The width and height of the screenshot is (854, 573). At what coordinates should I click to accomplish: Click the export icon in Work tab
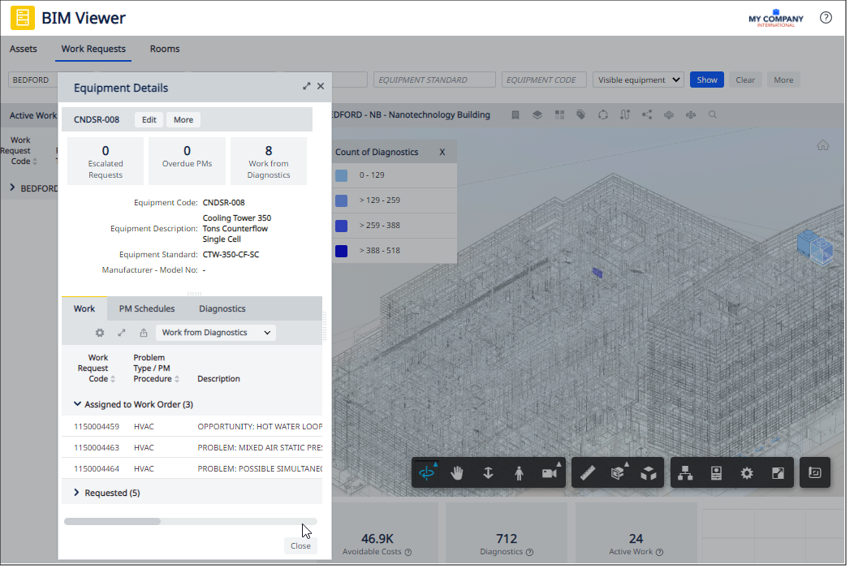(144, 334)
